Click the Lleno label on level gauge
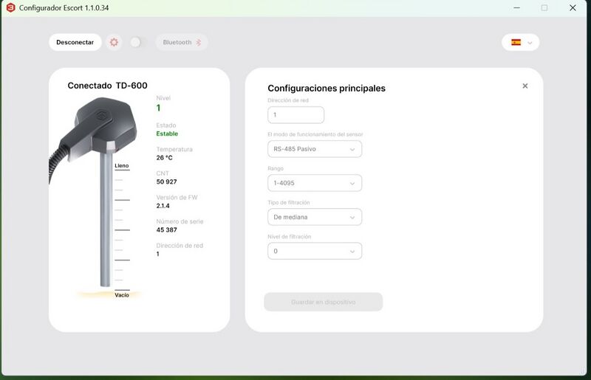This screenshot has height=380, width=591. pos(122,166)
